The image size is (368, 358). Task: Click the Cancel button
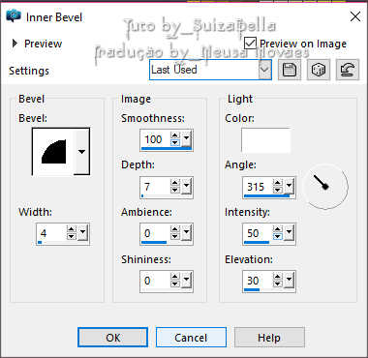[191, 338]
